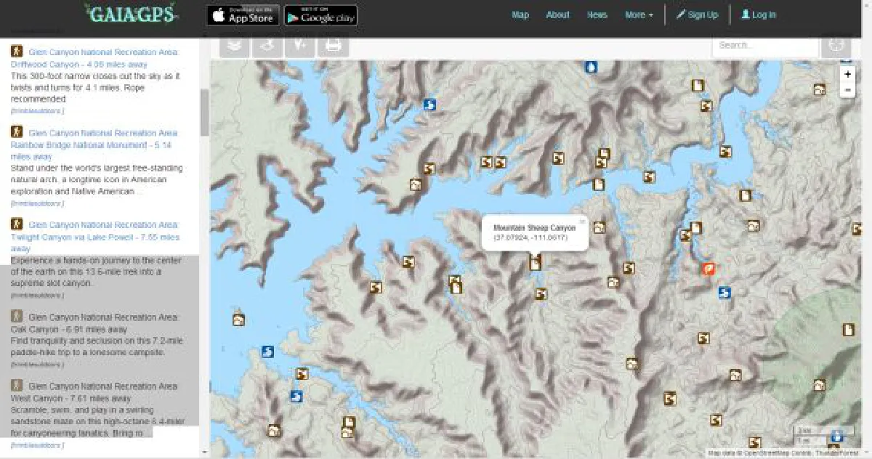Click the Sign Up link

pyautogui.click(x=697, y=15)
